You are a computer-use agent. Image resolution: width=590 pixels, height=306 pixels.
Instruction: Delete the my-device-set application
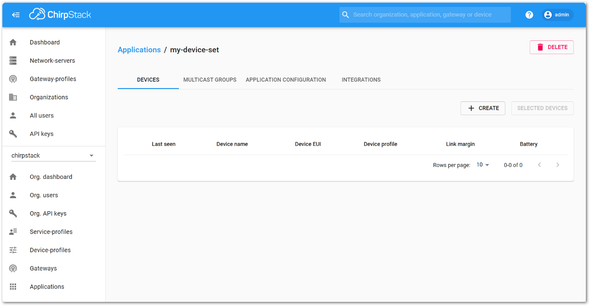tap(551, 47)
